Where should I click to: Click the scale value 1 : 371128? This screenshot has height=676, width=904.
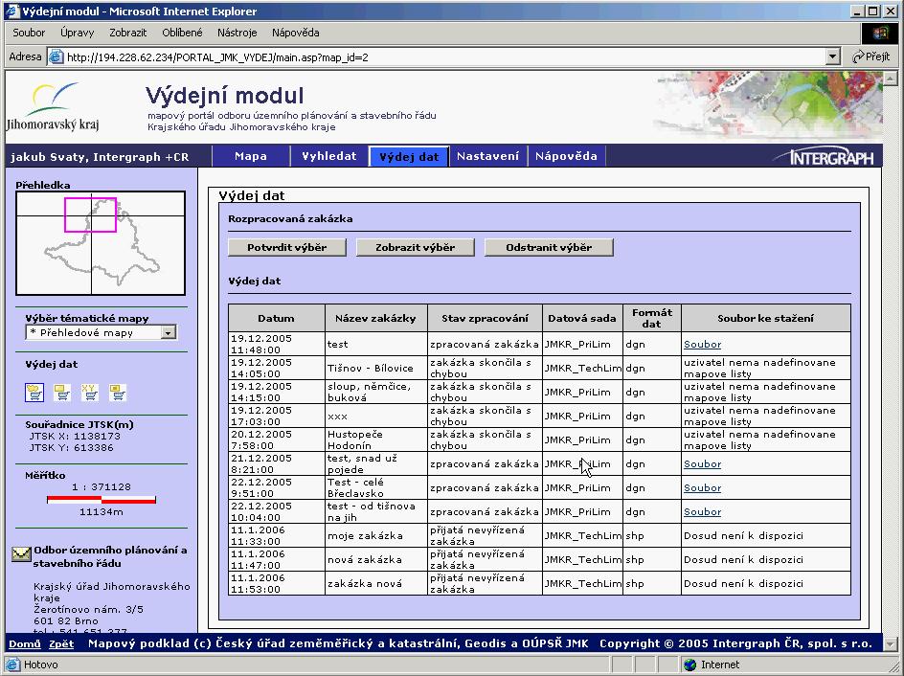[102, 487]
